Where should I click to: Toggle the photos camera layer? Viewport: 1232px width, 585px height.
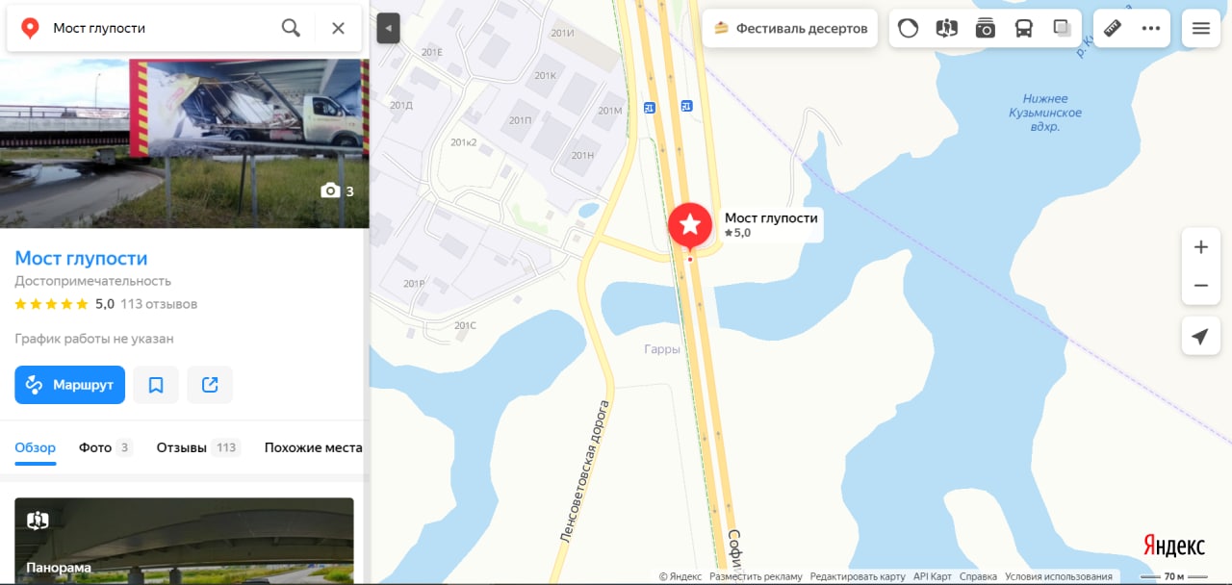(x=985, y=28)
